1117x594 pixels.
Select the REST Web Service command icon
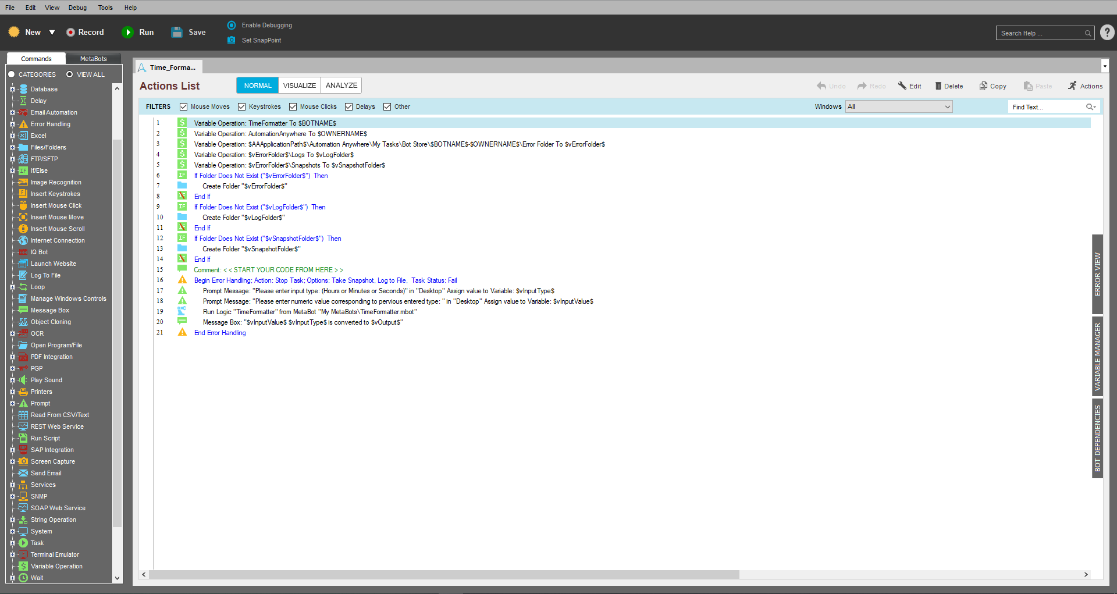click(23, 426)
